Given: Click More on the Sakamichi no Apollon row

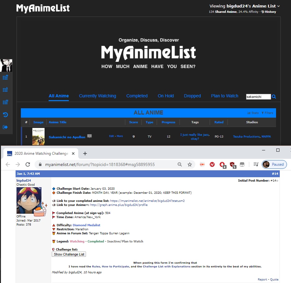Looking at the screenshot, I should point(120,136).
